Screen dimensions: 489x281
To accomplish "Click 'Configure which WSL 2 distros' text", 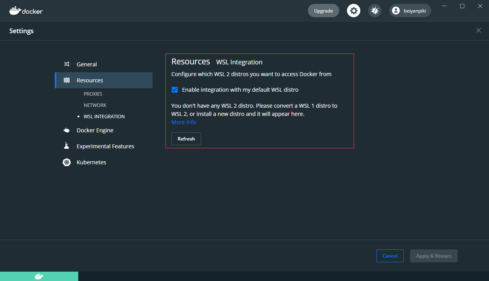I will (x=252, y=74).
